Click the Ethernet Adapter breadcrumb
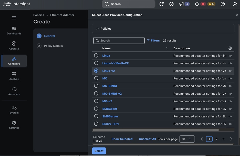Viewport: 240px width, 156px height. (62, 15)
